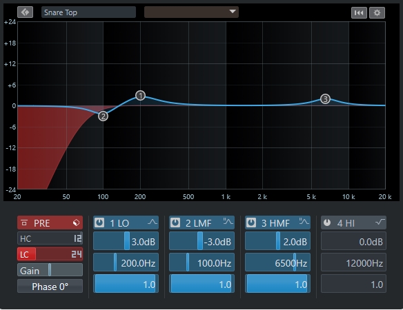
Task: Click the PRE section header label
Action: pyautogui.click(x=42, y=223)
